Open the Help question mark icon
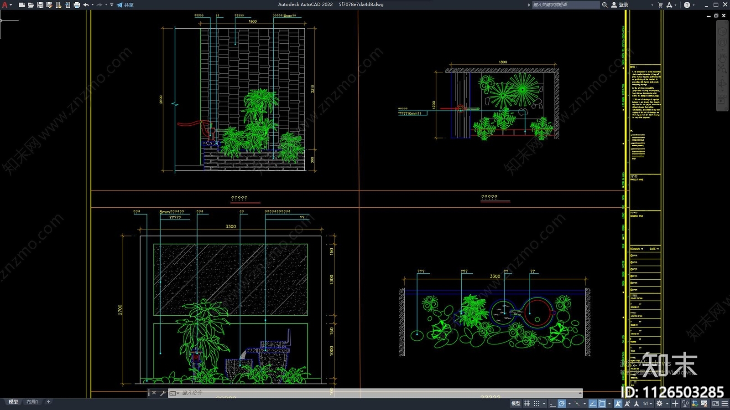This screenshot has height=410, width=730. click(687, 5)
